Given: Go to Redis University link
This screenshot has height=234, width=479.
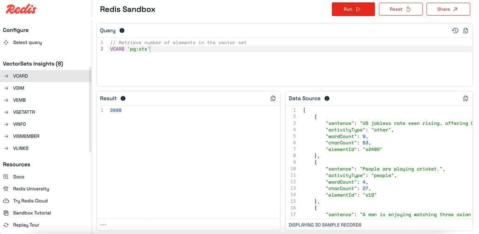Looking at the screenshot, I should (30, 189).
